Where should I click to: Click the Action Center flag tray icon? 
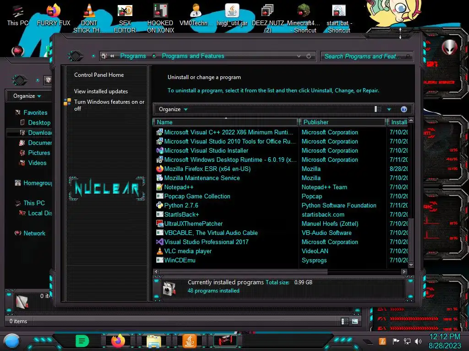point(396,341)
